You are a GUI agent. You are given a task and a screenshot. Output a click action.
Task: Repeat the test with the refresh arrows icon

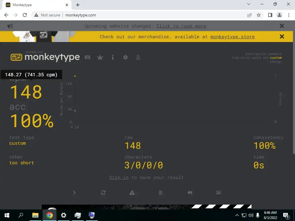point(103,193)
